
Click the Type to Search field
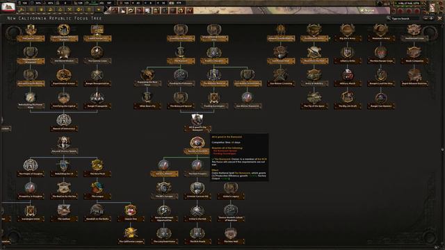click(x=405, y=19)
